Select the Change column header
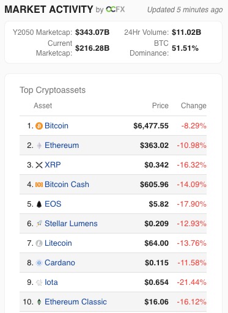Image resolution: width=228 pixels, height=313 pixels. (194, 106)
